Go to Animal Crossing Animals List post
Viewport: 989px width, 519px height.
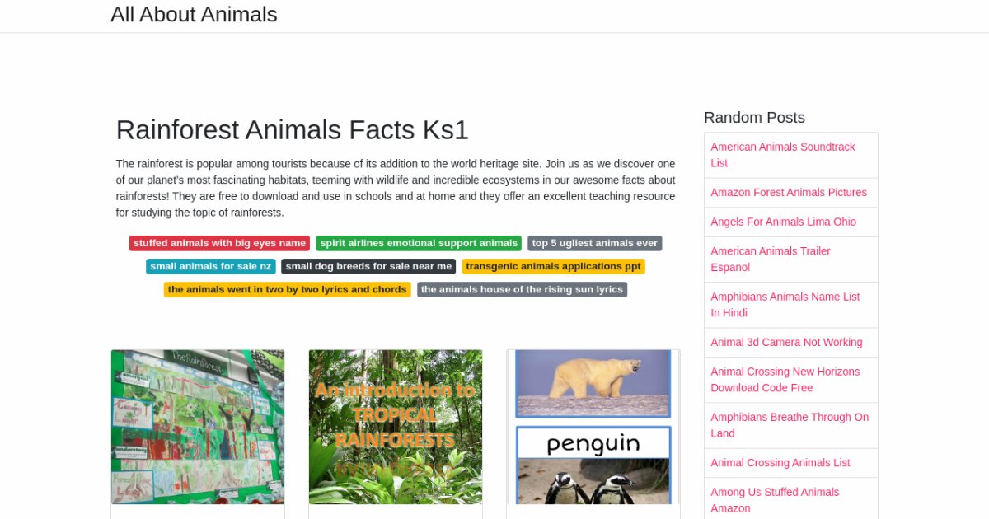[x=780, y=462]
